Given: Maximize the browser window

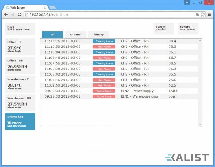Looking at the screenshot, I should tap(201, 2).
